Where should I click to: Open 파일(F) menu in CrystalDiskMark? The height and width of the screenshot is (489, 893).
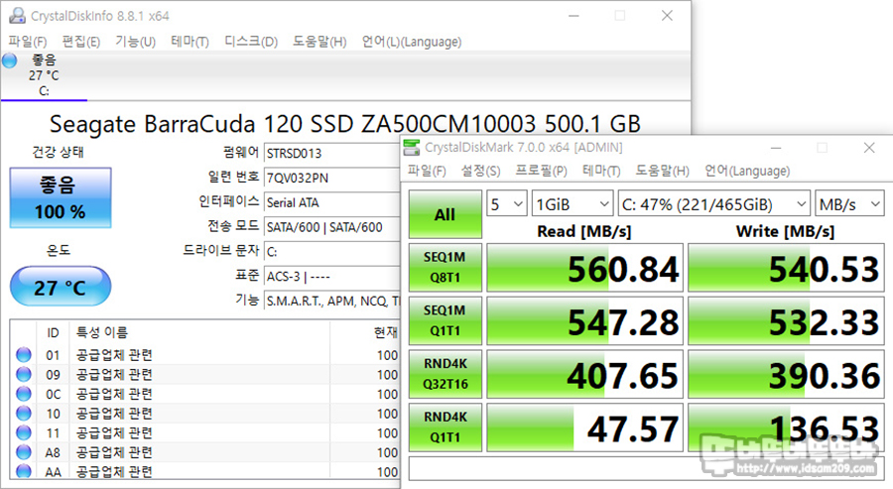click(x=427, y=171)
